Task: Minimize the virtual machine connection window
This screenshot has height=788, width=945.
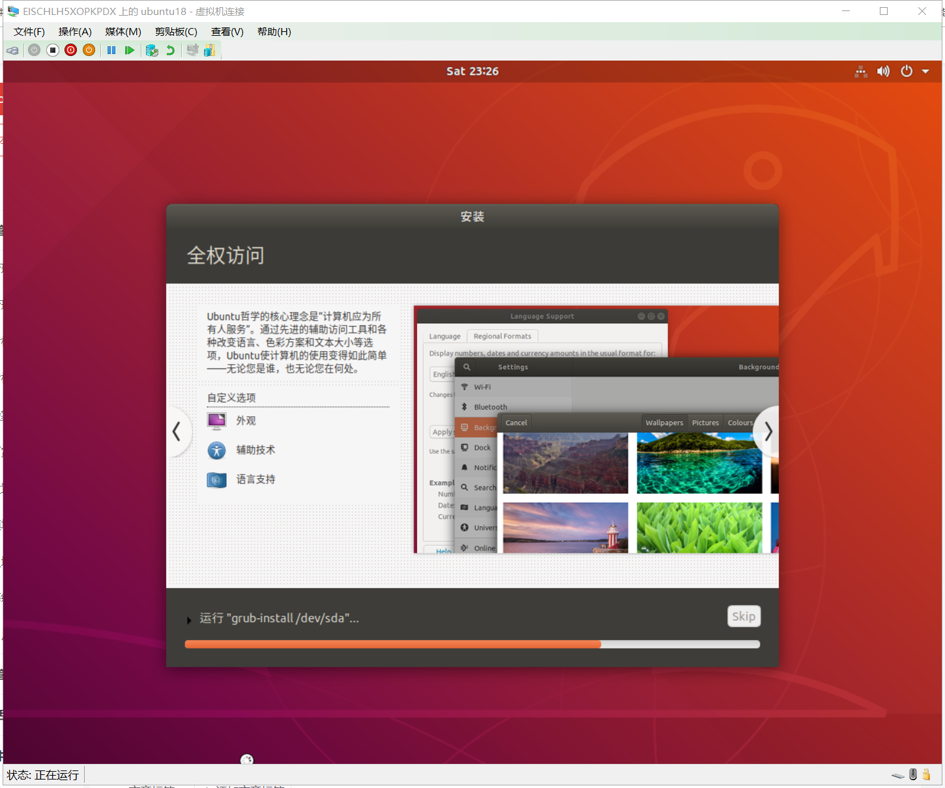Action: [846, 11]
